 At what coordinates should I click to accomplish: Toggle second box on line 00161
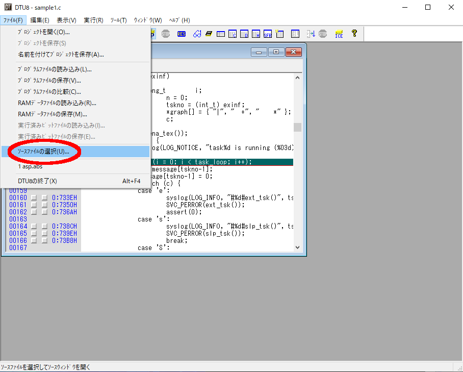tap(44, 205)
